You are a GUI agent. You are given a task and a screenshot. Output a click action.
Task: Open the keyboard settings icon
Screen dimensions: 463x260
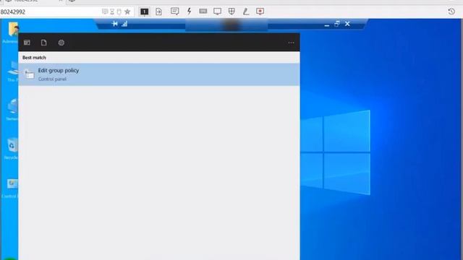[x=203, y=12]
